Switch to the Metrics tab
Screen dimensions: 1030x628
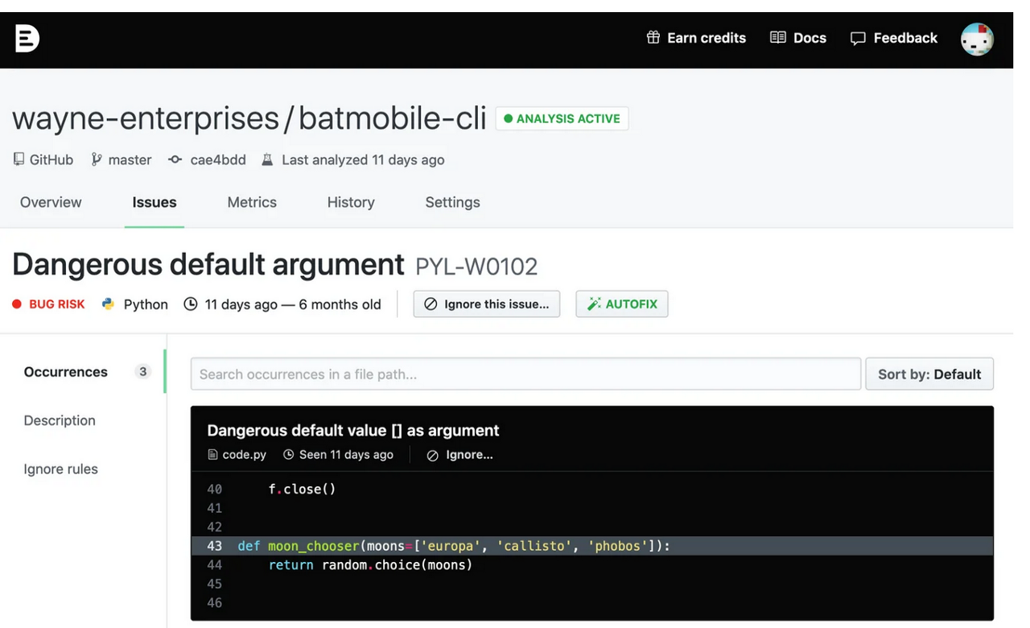tap(252, 203)
